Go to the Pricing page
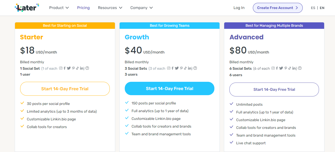 [83, 8]
